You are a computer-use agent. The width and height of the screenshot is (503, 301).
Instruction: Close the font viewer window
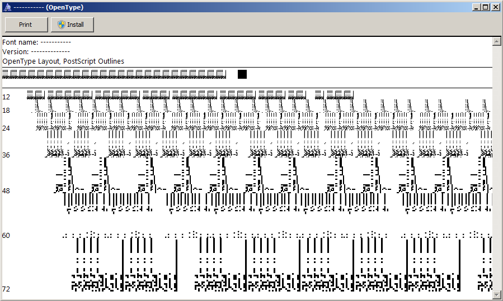495,7
